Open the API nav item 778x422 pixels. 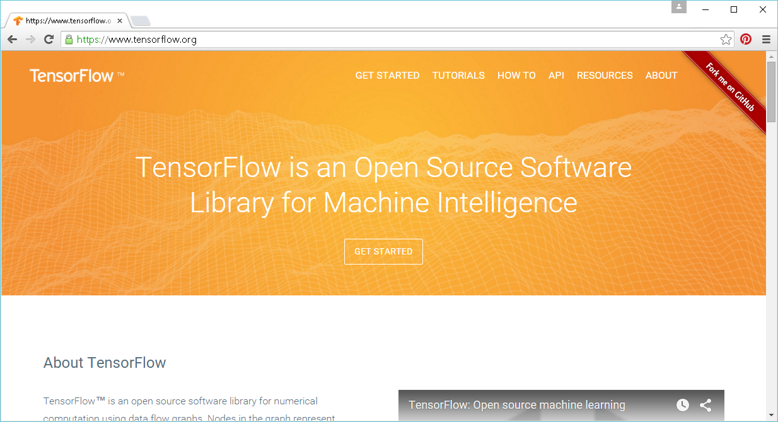tap(556, 76)
